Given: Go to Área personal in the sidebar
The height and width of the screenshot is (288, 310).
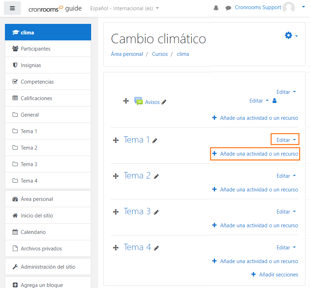Looking at the screenshot, I should (x=48, y=199).
